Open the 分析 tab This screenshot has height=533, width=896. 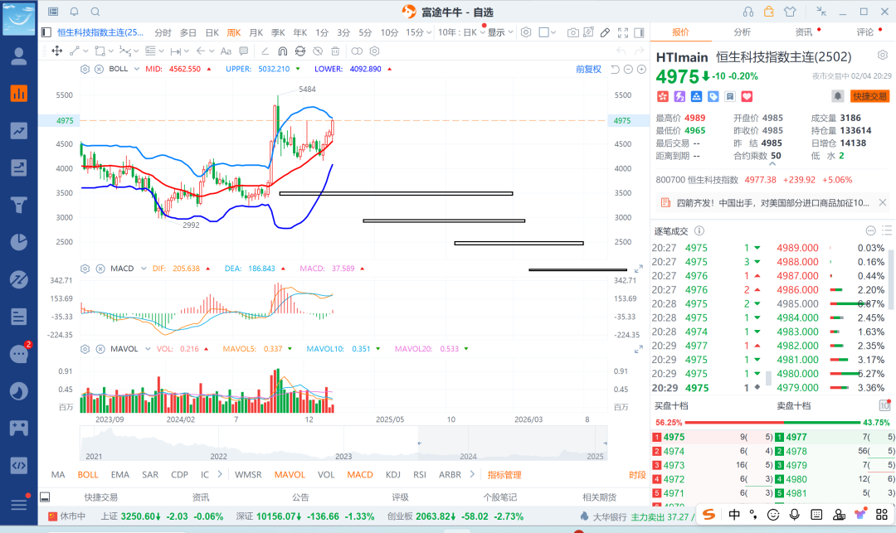coord(742,32)
